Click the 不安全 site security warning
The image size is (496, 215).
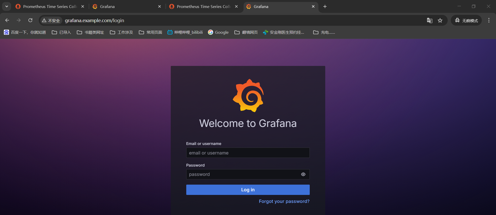(51, 20)
